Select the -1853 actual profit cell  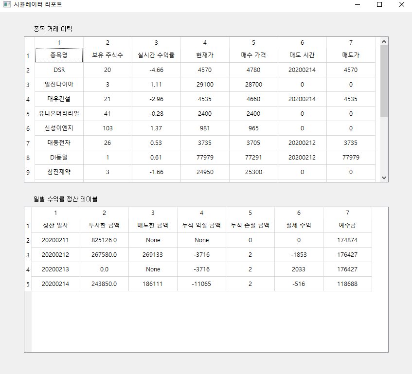(x=299, y=255)
